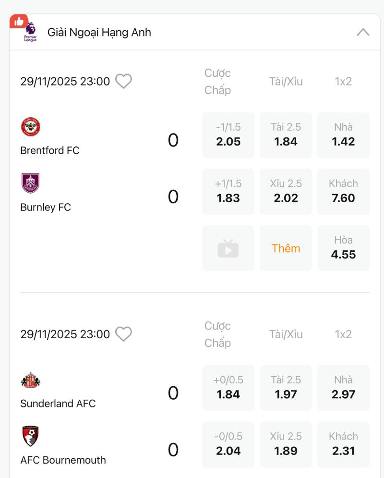
Task: Click the Burnley FC team crest
Action: click(x=30, y=183)
